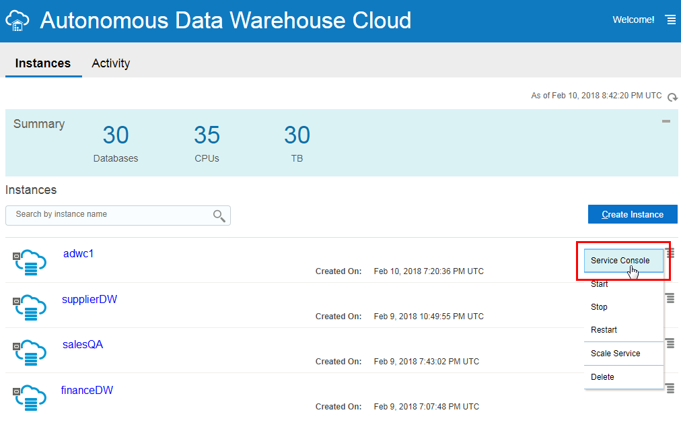Image resolution: width=681 pixels, height=429 pixels.
Task: Click the Create Instance button
Action: (633, 214)
